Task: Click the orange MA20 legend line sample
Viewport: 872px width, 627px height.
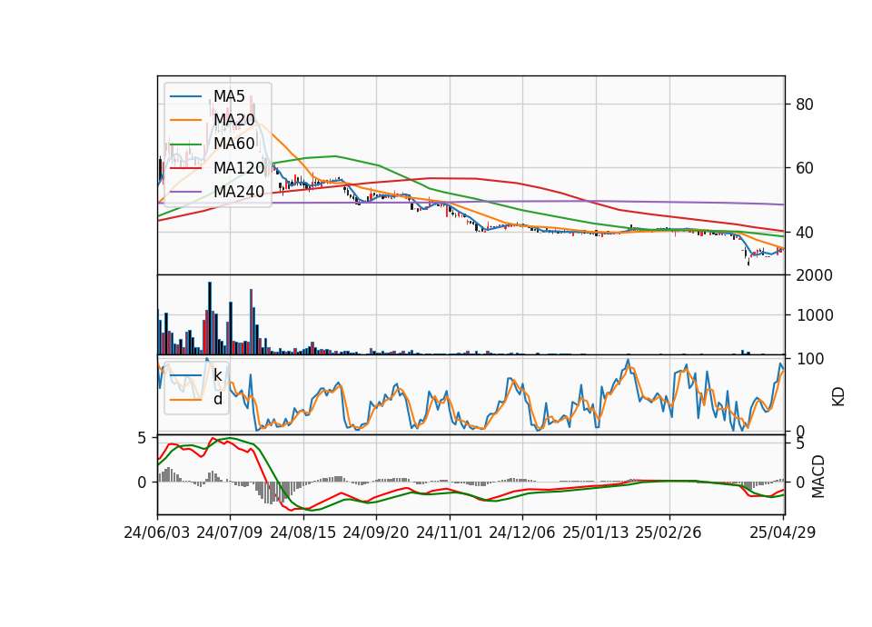Action: pyautogui.click(x=185, y=120)
